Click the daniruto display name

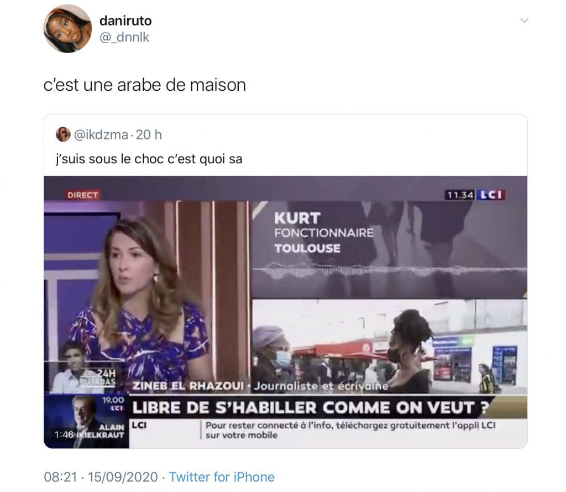point(125,20)
